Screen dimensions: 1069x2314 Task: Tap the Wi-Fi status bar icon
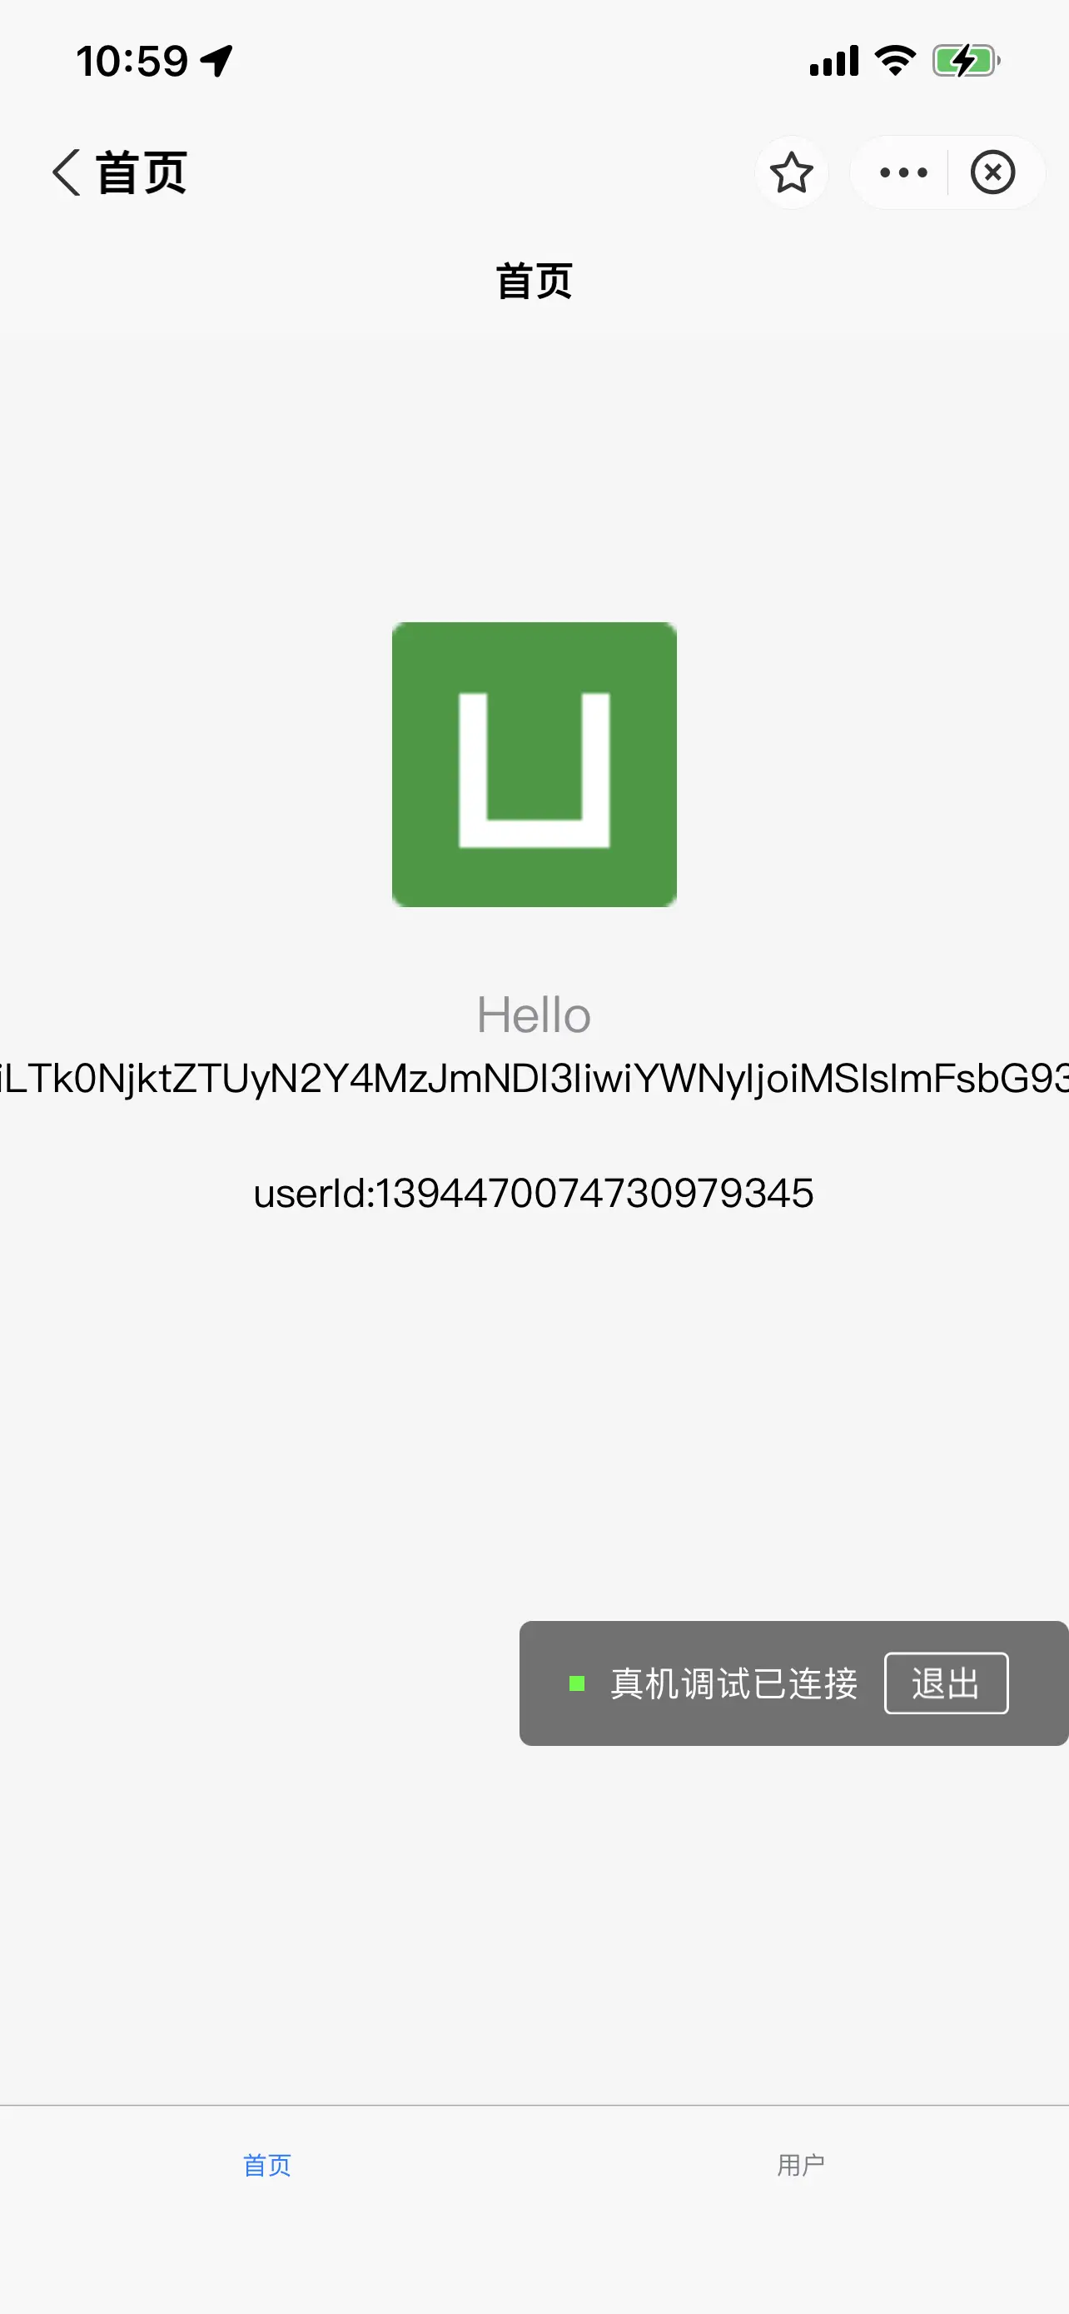pyautogui.click(x=895, y=61)
